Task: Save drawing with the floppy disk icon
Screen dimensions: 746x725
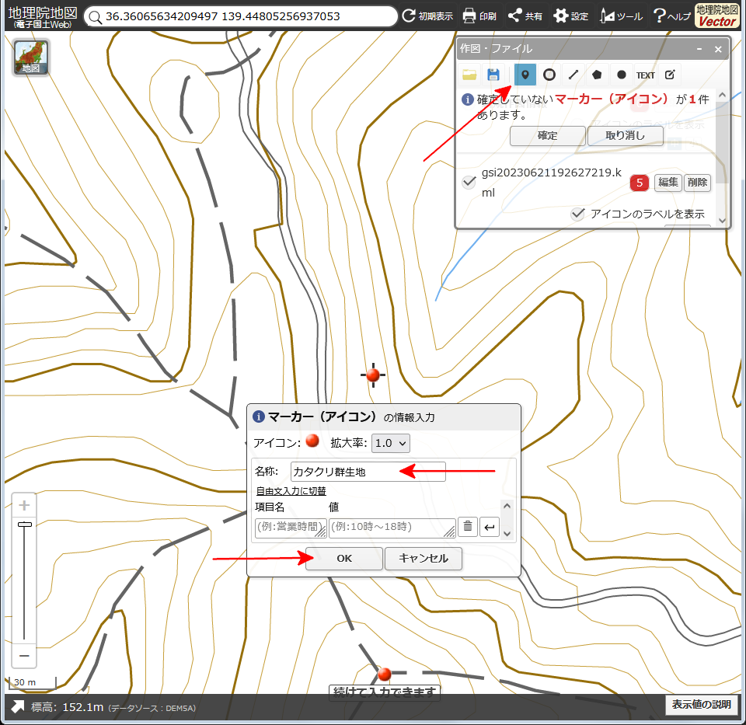Action: pos(493,75)
